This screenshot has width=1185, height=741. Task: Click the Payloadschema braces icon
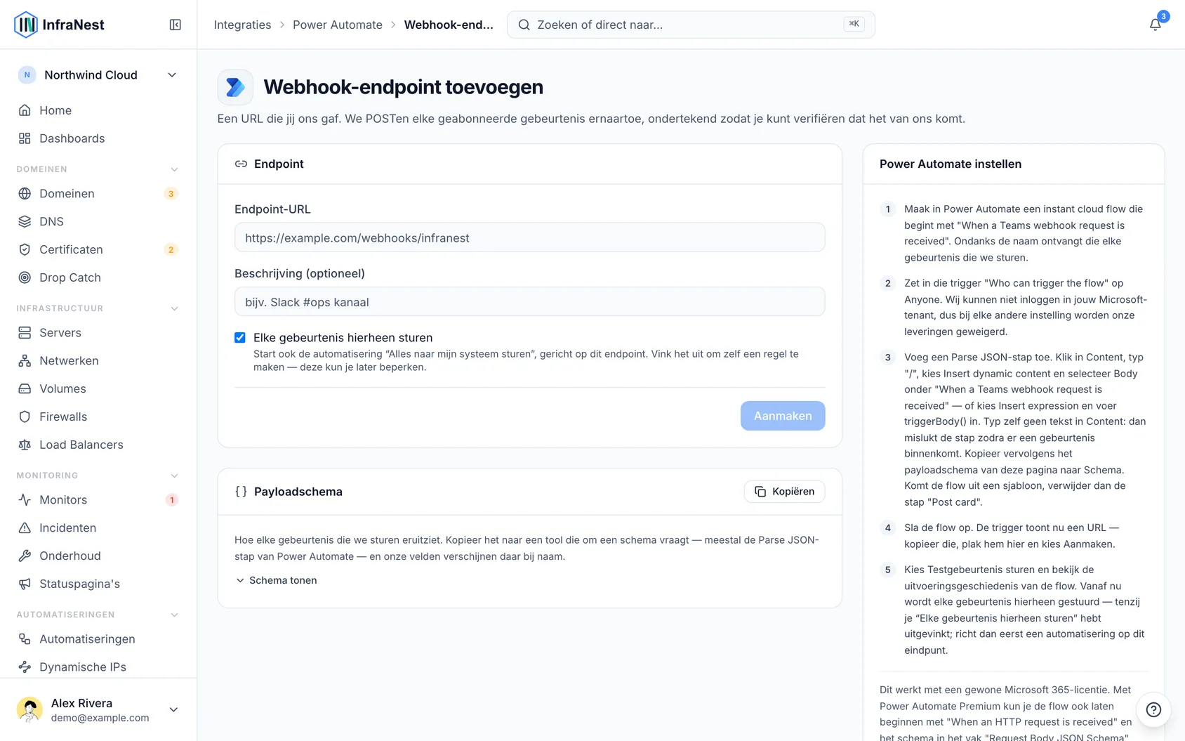(x=241, y=492)
